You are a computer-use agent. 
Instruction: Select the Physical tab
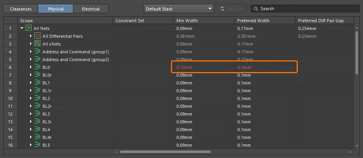56,9
